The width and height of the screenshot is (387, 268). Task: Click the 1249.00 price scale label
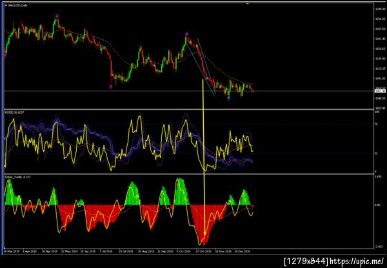click(381, 9)
